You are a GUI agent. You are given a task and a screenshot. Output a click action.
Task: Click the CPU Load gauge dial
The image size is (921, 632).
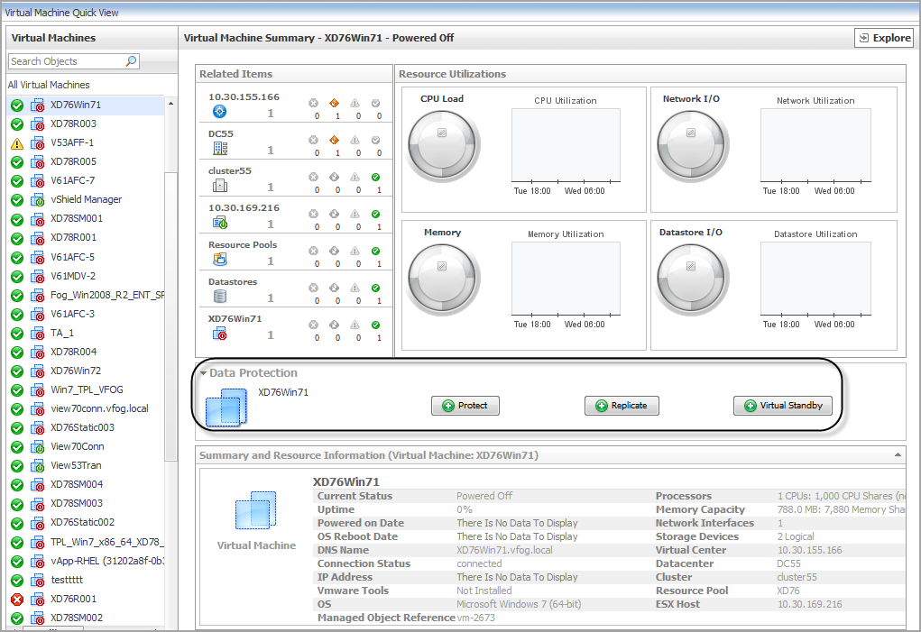click(x=441, y=143)
